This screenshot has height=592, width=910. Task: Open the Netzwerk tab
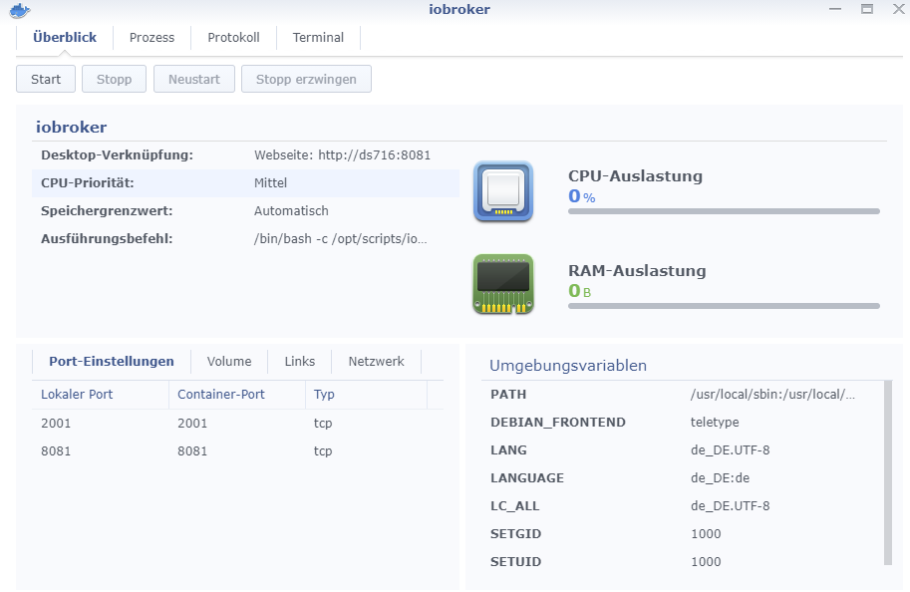(376, 362)
